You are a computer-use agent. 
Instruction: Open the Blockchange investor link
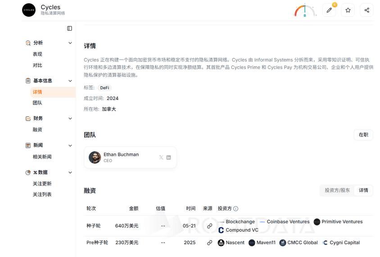tap(240, 222)
